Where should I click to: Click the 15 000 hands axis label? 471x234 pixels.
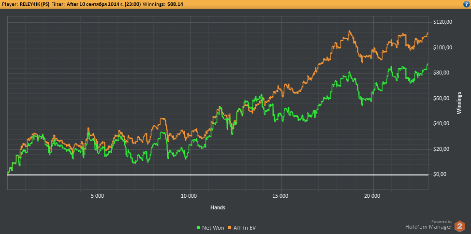(281, 196)
